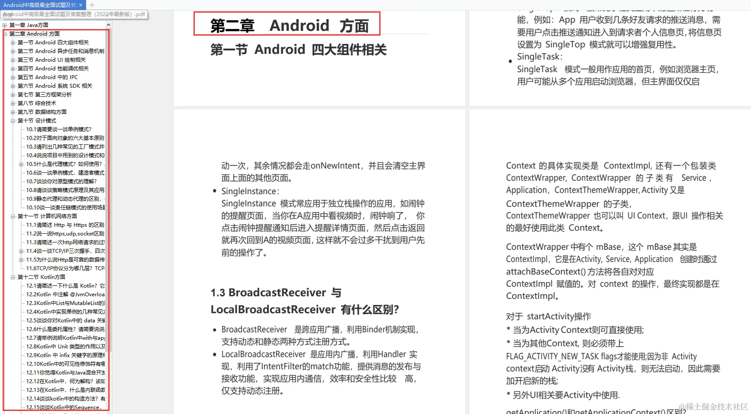Screen dimensions: 751x414
Task: Open a new browser tab with the plus icon
Action: click(x=91, y=5)
